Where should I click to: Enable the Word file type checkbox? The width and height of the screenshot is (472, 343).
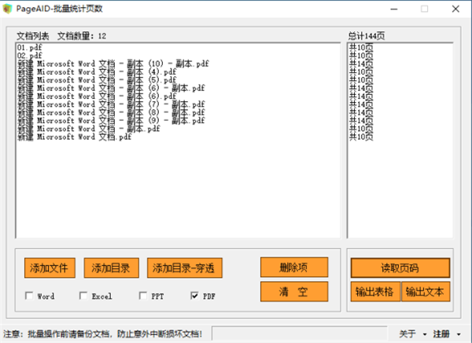click(x=30, y=296)
